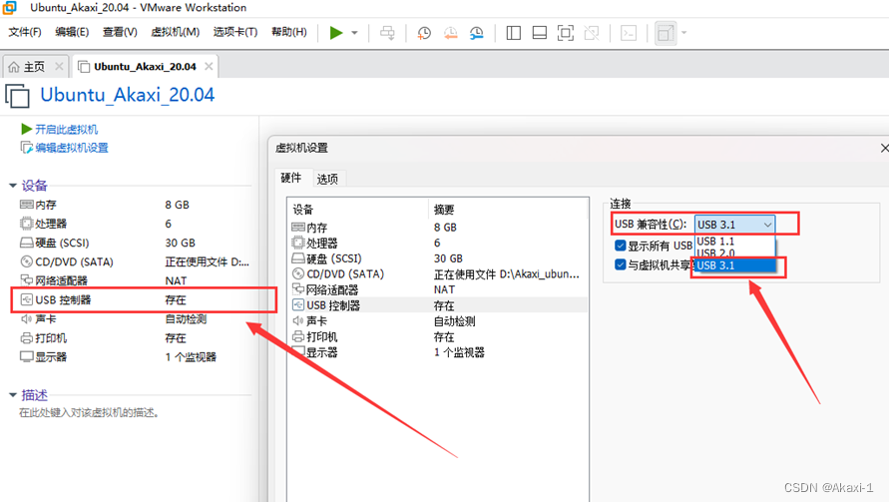Choose USB 3.1 from the dropdown list
Image resolution: width=889 pixels, height=502 pixels.
coord(734,265)
